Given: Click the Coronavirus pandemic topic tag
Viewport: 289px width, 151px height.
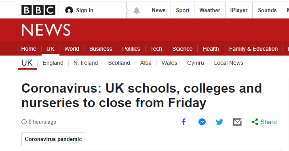Looking at the screenshot, I should (53, 139).
